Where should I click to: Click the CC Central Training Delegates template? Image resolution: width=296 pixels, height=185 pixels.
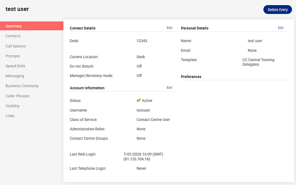click(258, 62)
